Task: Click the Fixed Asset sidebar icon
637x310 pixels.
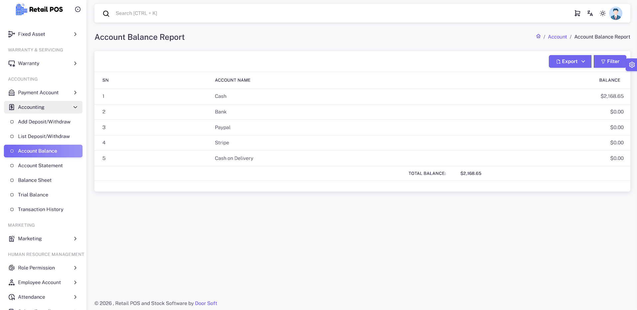Action: [x=12, y=34]
